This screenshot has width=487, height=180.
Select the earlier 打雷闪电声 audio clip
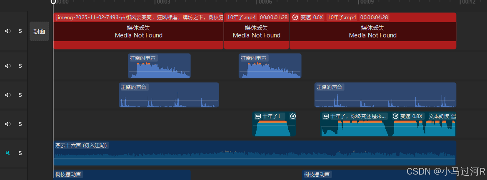point(159,66)
